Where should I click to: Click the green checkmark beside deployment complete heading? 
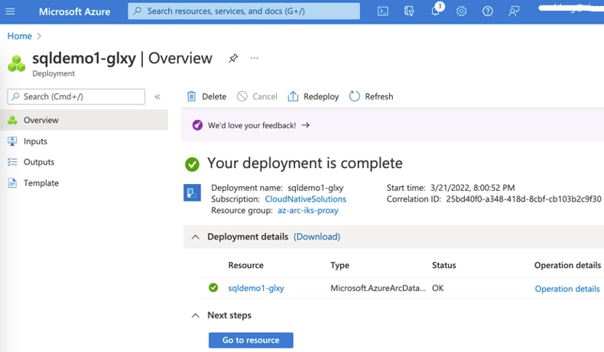(192, 164)
